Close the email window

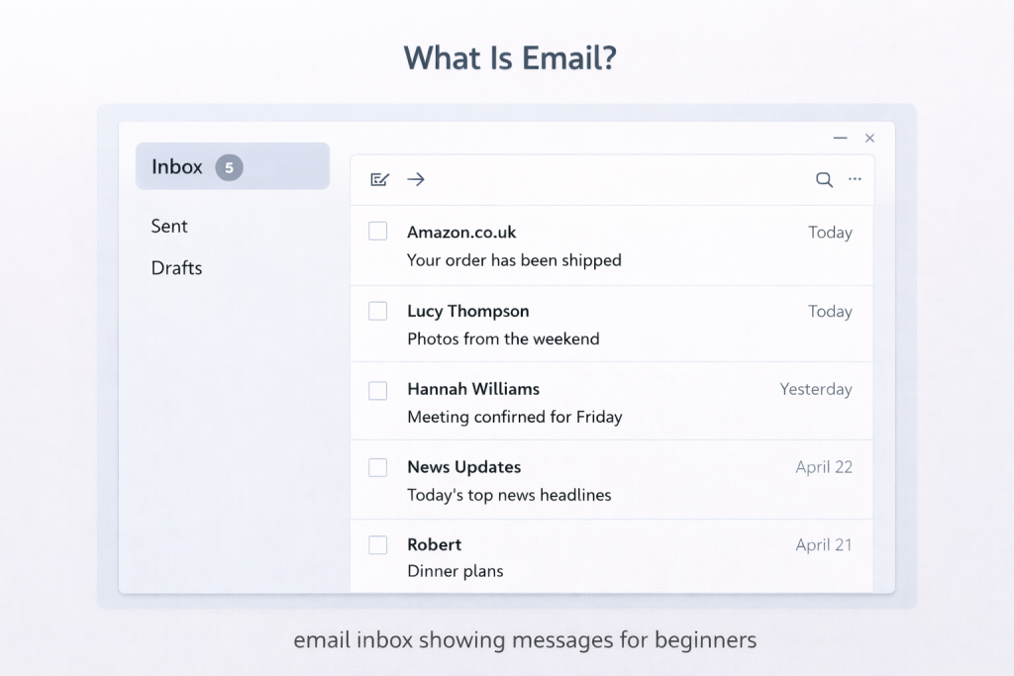(x=869, y=139)
